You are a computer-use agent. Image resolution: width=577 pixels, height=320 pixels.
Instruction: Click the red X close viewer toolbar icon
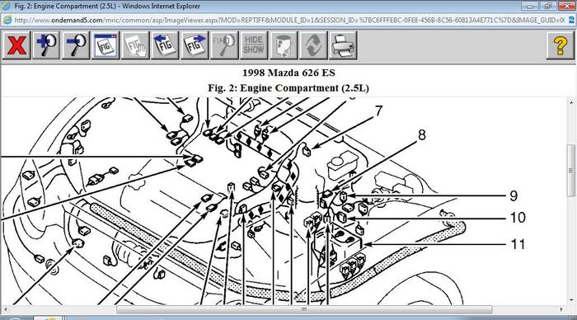(x=16, y=45)
